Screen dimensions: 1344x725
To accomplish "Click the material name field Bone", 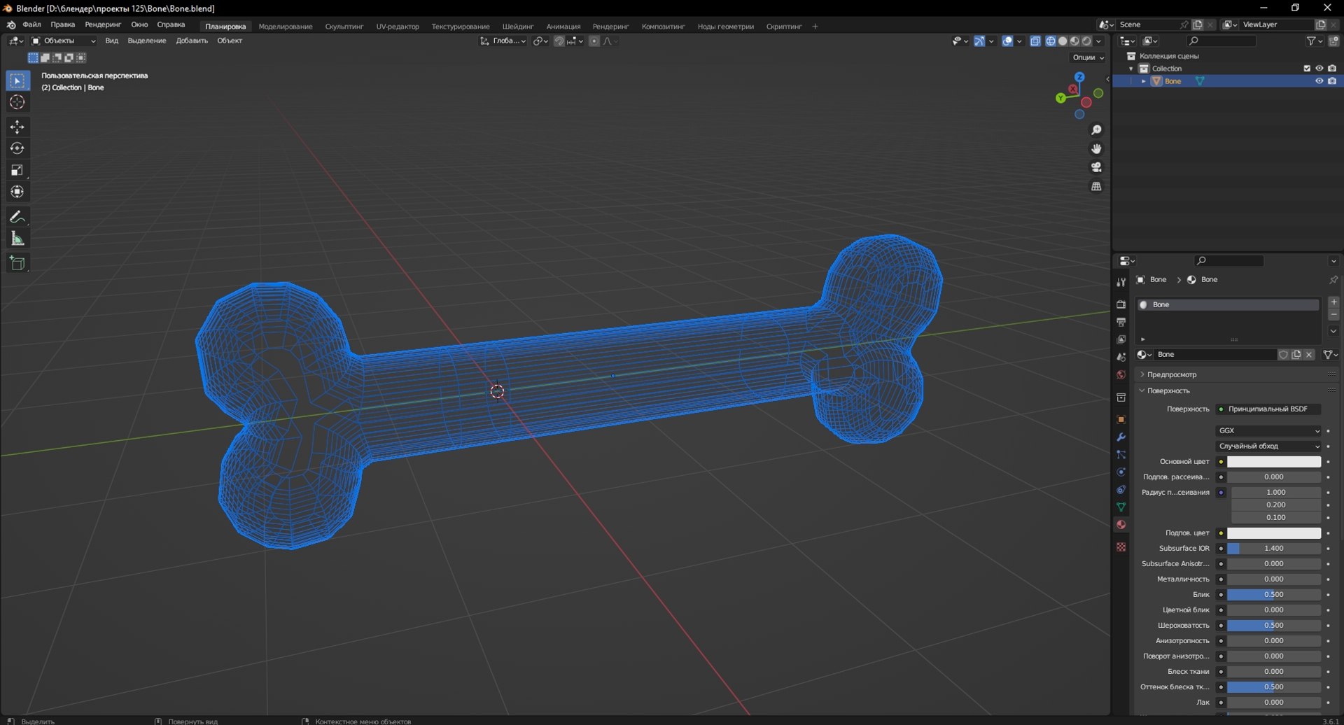I will (x=1214, y=355).
